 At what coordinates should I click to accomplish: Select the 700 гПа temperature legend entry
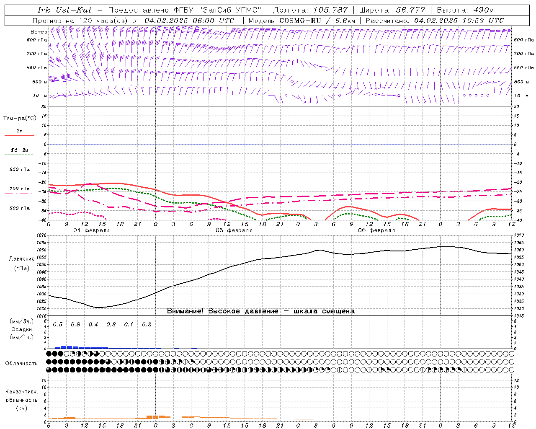(x=20, y=189)
